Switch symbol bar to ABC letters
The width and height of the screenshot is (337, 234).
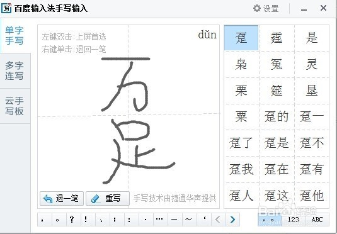pos(317,220)
